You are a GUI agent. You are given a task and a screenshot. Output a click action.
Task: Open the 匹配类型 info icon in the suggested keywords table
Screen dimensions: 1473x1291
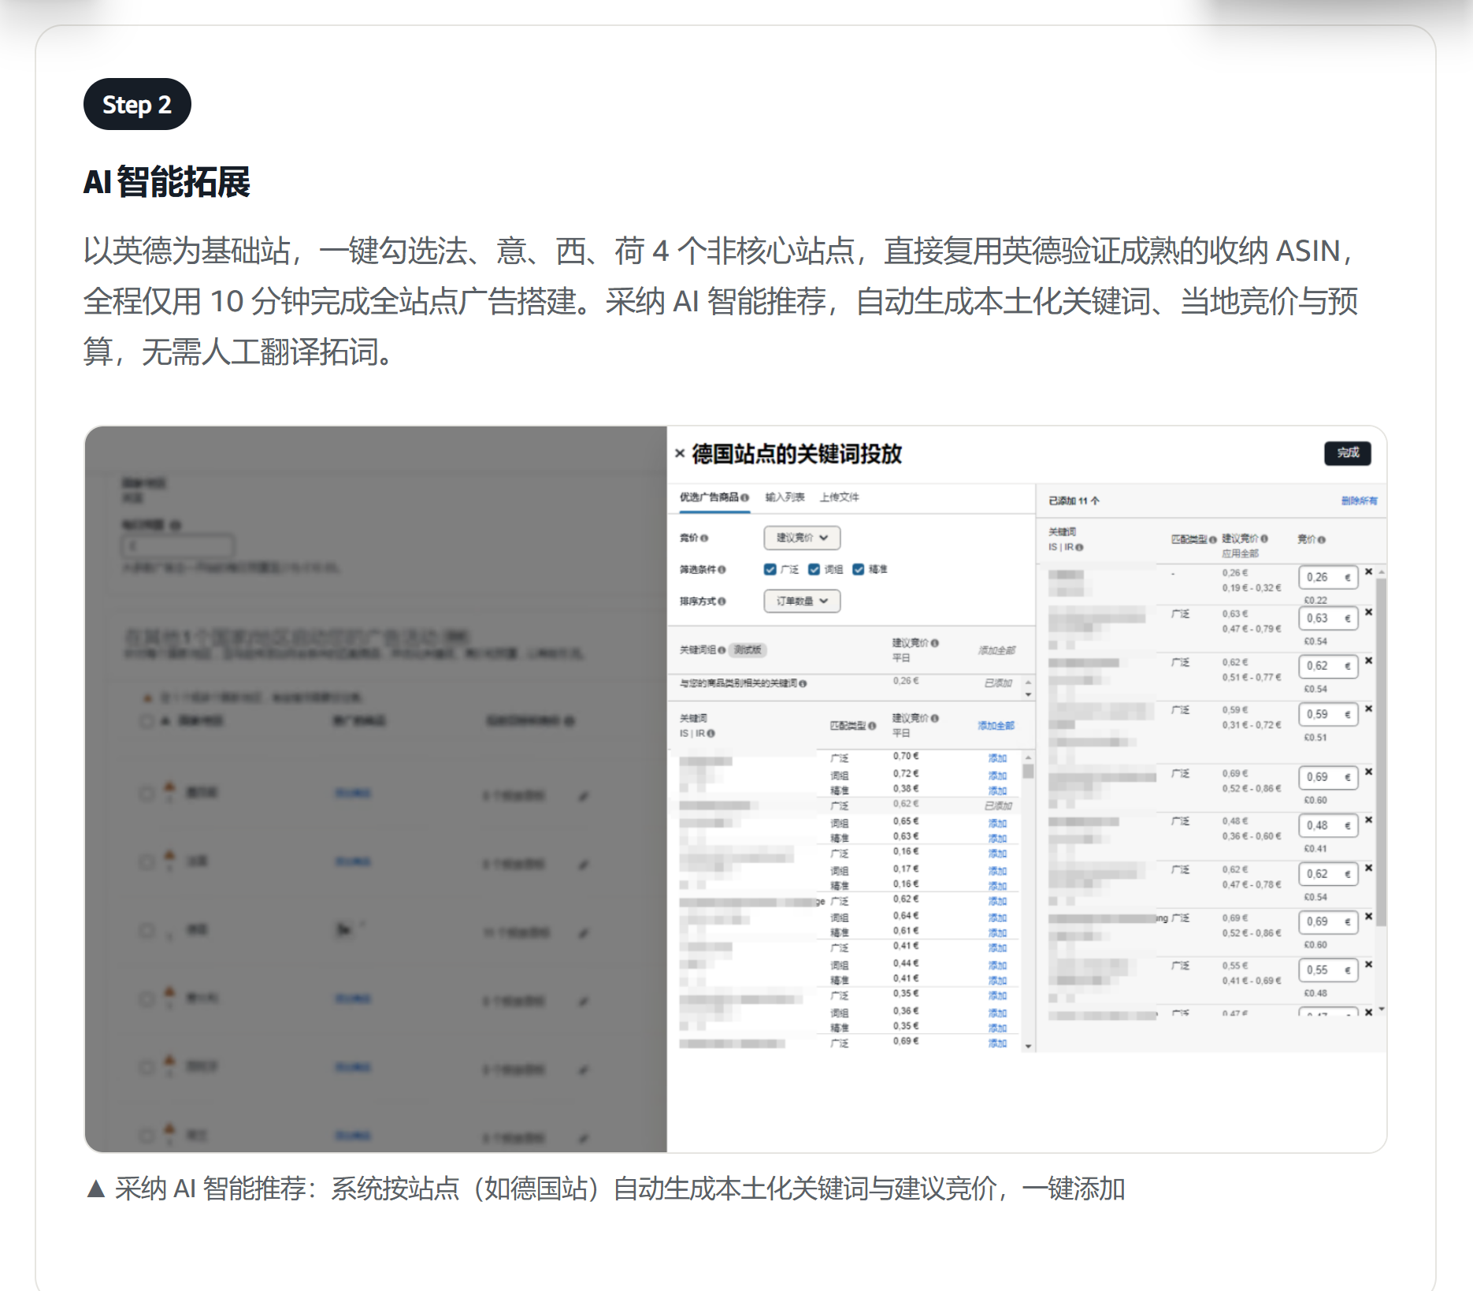click(x=872, y=726)
